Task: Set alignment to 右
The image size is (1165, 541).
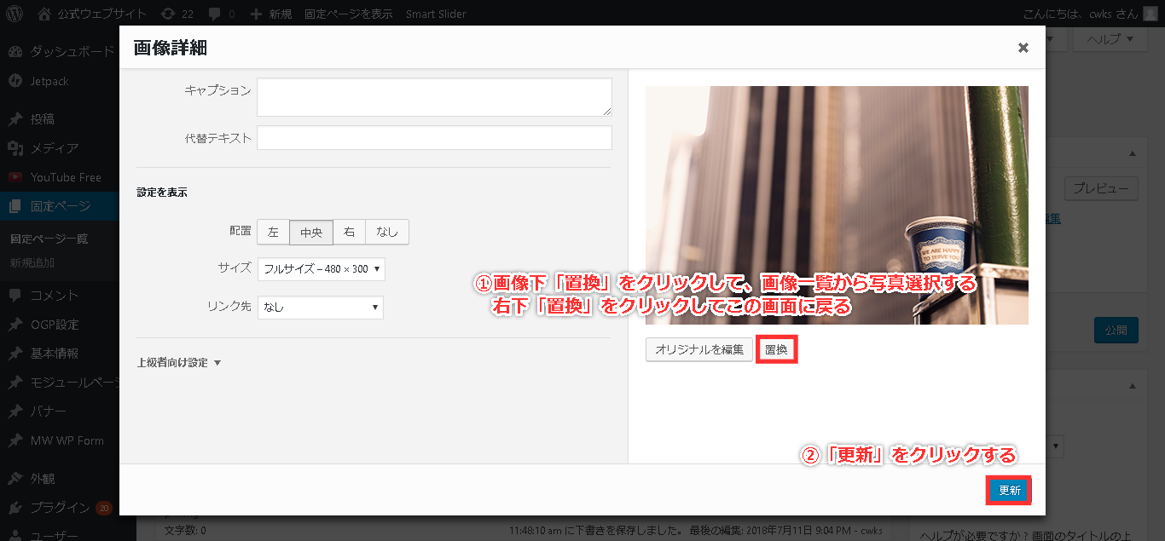Action: click(350, 232)
